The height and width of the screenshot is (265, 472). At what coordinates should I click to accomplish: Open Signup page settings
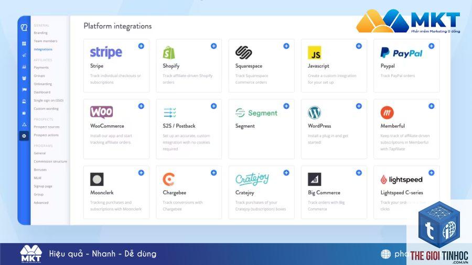click(x=43, y=186)
